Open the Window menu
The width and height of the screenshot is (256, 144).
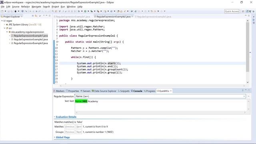tap(71, 7)
